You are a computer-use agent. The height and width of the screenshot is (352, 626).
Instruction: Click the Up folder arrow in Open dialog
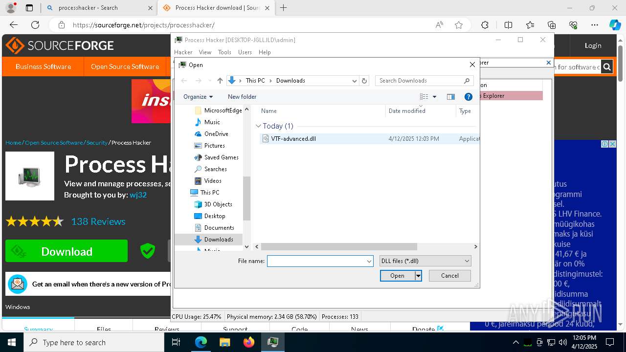click(220, 81)
